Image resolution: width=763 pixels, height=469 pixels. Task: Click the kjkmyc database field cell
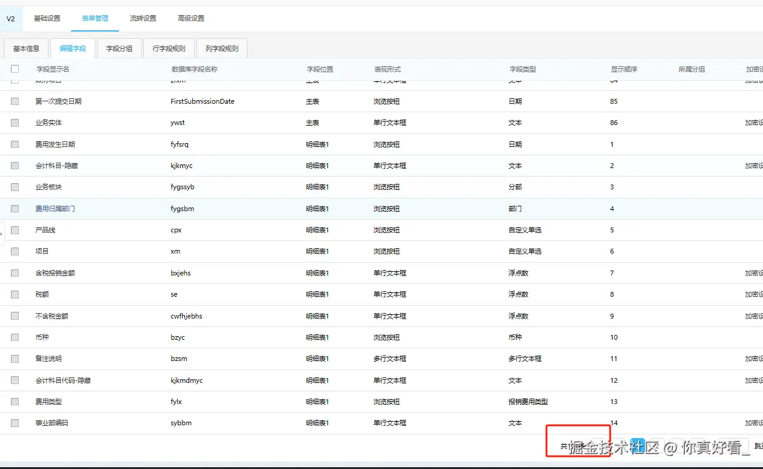182,166
